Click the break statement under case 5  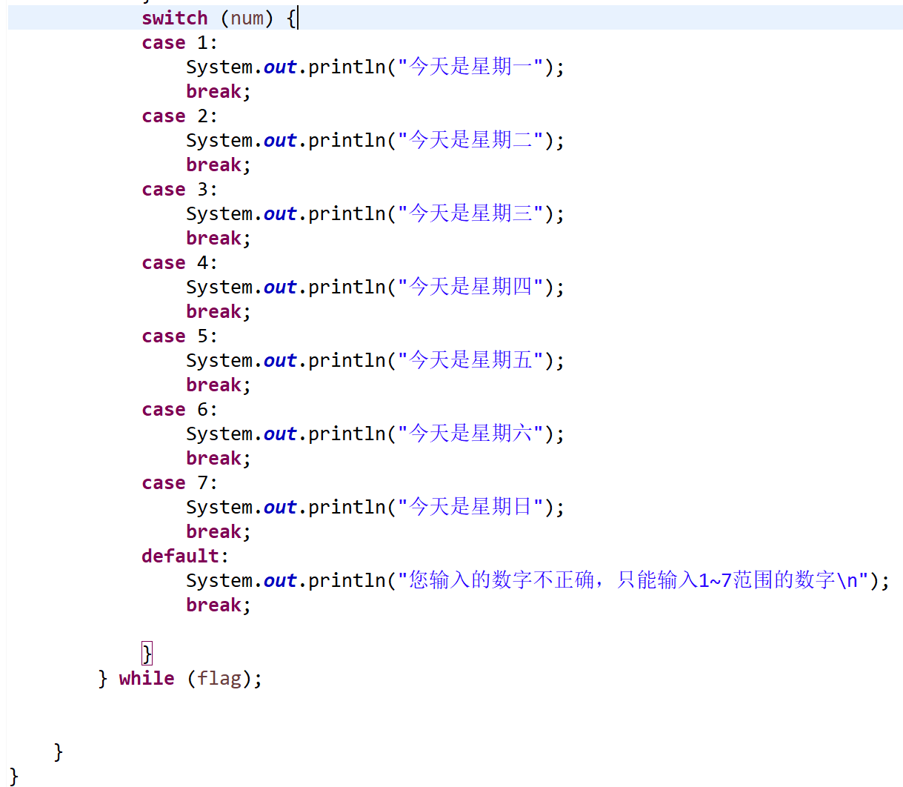coord(219,385)
